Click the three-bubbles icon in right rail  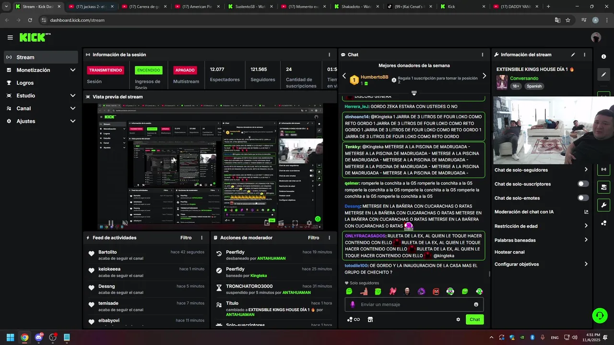click(603, 223)
